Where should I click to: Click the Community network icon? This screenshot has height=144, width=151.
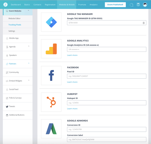click(7, 73)
